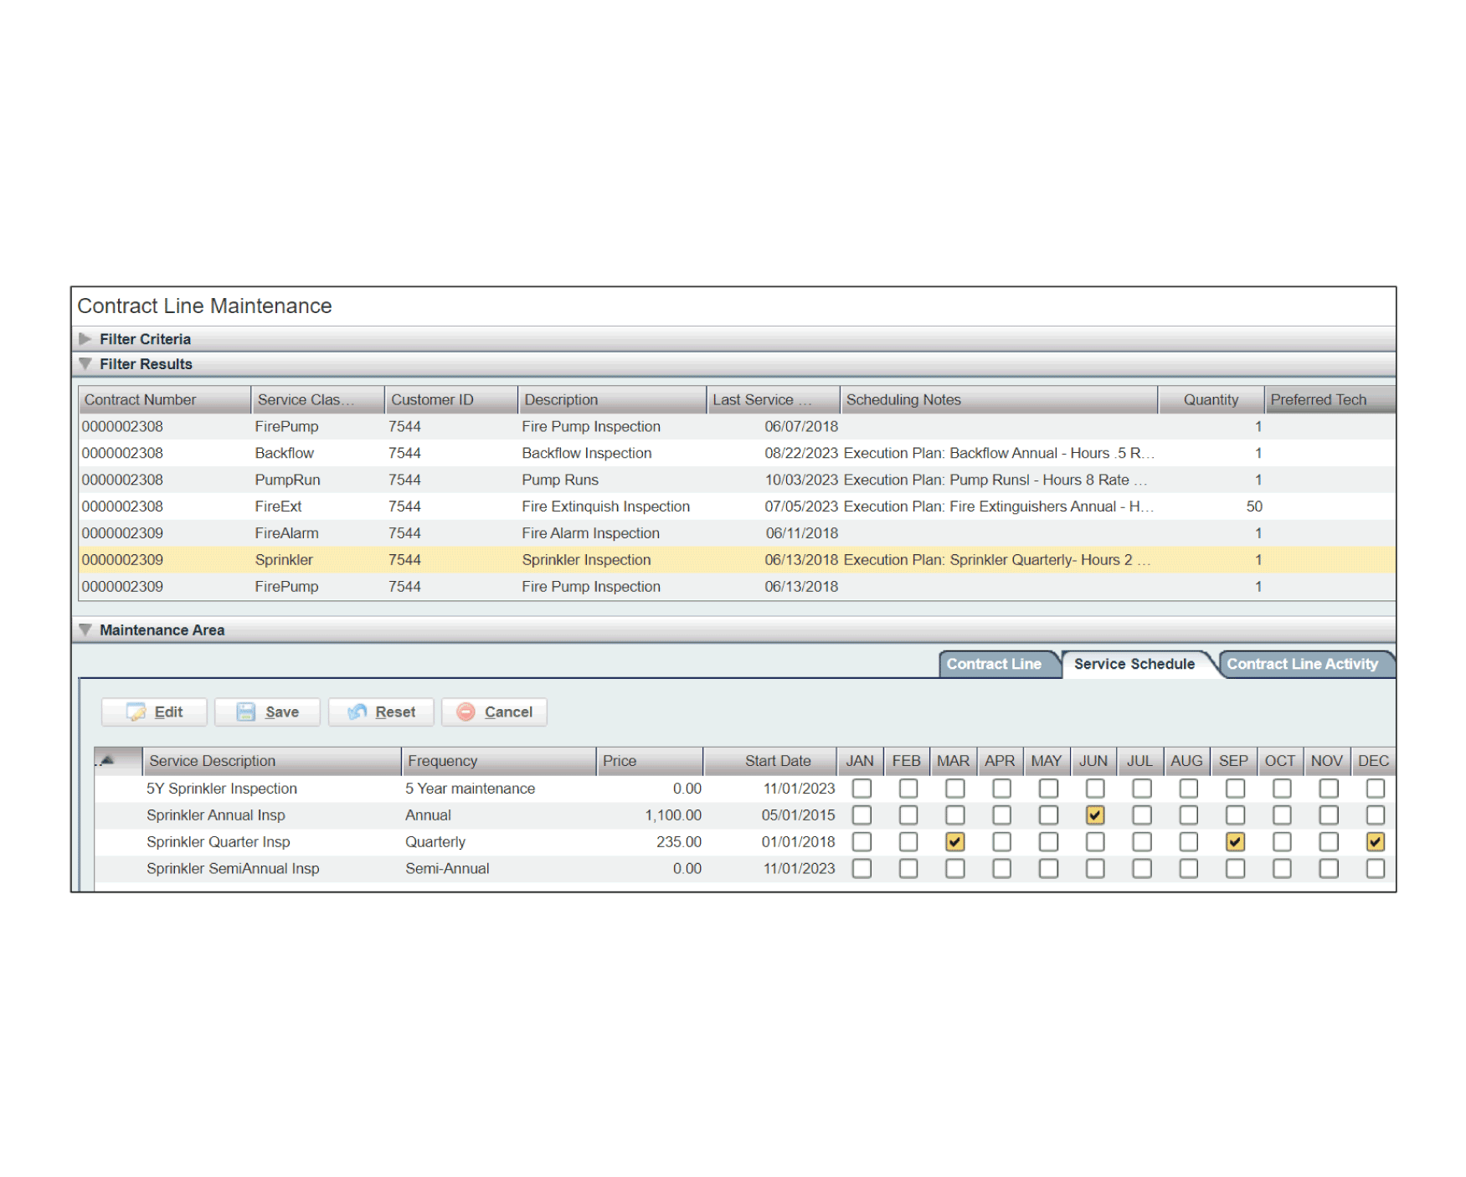This screenshot has height=1177, width=1466.
Task: Switch to the Contract Line tab
Action: (x=994, y=664)
